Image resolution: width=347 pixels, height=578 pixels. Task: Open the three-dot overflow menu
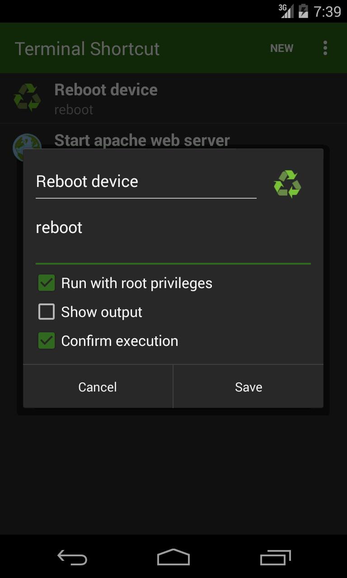325,48
